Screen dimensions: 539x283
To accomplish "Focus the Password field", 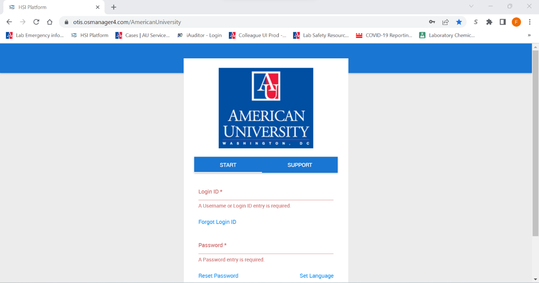I will pyautogui.click(x=266, y=246).
